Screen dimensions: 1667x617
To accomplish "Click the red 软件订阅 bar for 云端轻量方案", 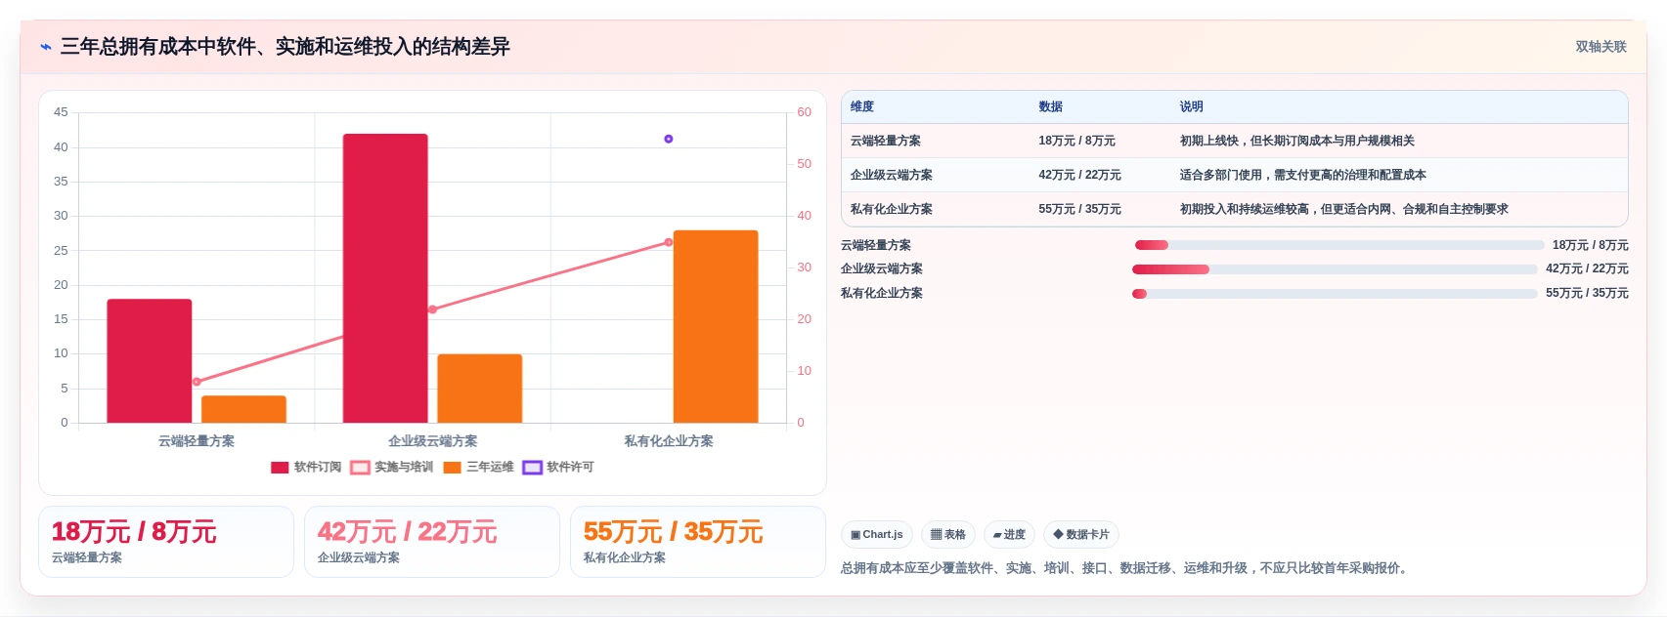I will pyautogui.click(x=150, y=361).
